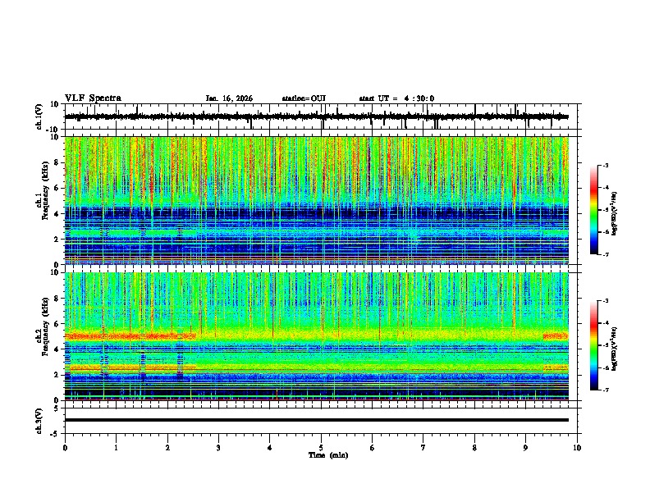
Task: Click the "ch.1(V)" axis label
Action: click(39, 116)
